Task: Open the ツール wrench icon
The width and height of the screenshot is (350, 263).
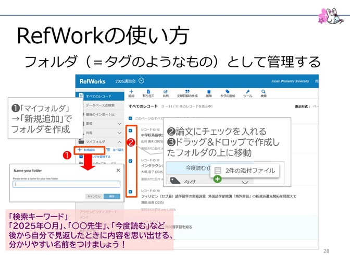Action: [247, 91]
